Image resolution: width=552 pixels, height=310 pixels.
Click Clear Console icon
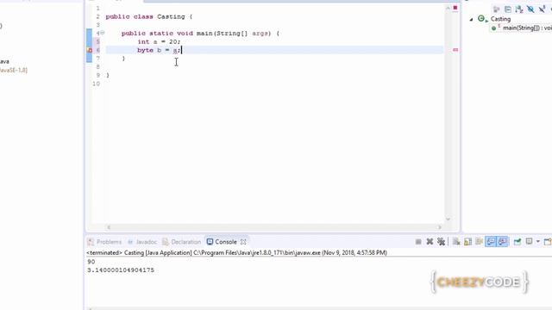[456, 242]
